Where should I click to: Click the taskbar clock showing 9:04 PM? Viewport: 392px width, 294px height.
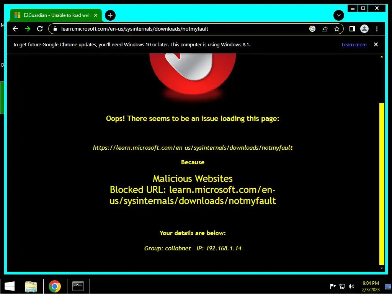coord(371,286)
